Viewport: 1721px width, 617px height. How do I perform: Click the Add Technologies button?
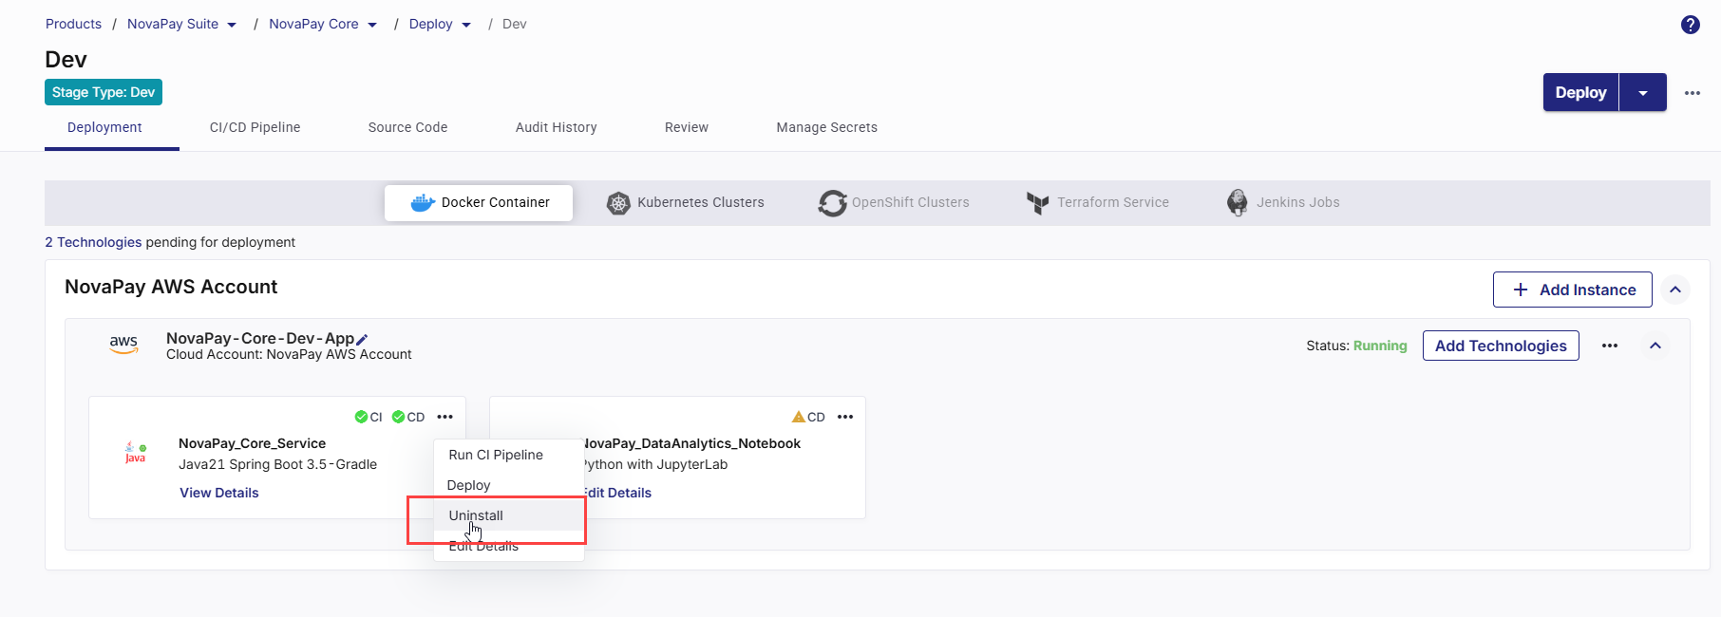coord(1500,346)
